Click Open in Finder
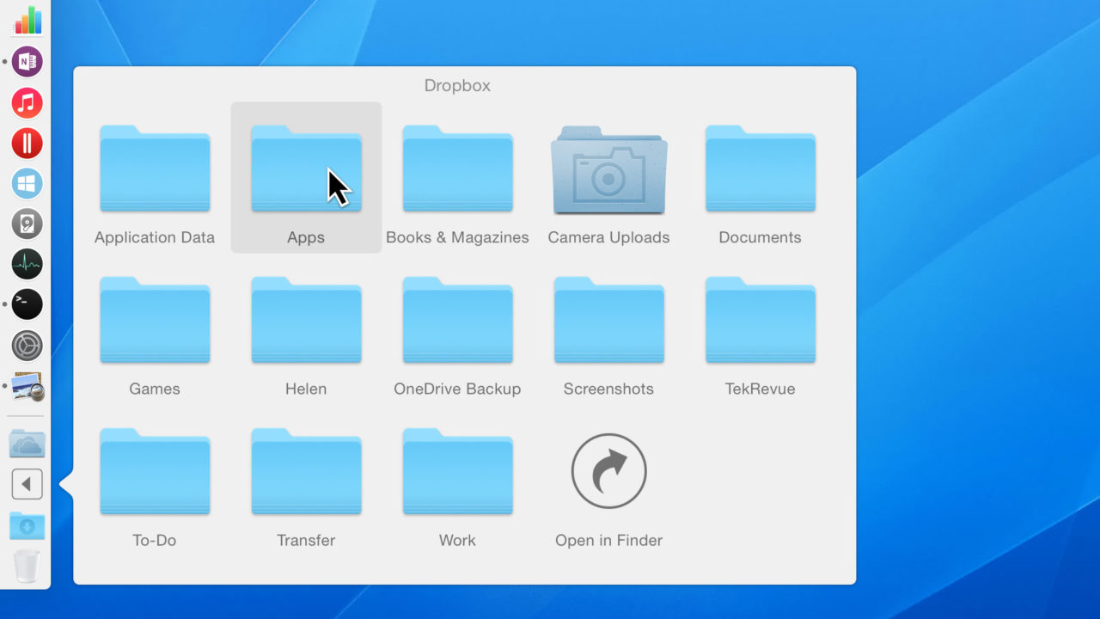Screen dimensions: 1100x619 [x=608, y=471]
